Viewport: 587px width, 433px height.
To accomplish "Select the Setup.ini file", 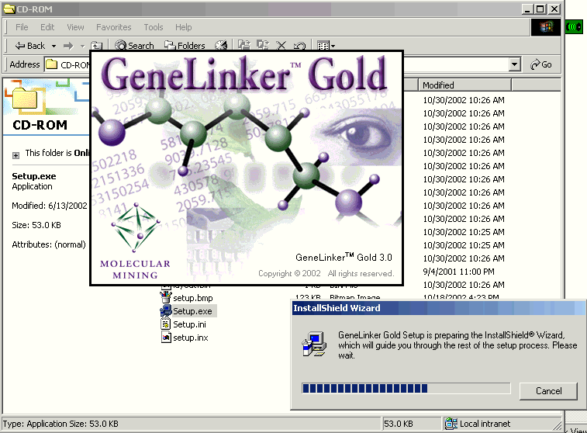I will pyautogui.click(x=189, y=324).
